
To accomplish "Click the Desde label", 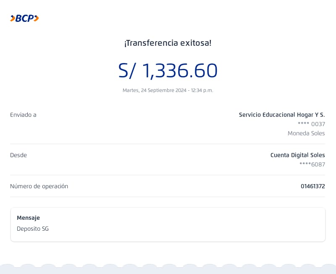I will pos(18,155).
